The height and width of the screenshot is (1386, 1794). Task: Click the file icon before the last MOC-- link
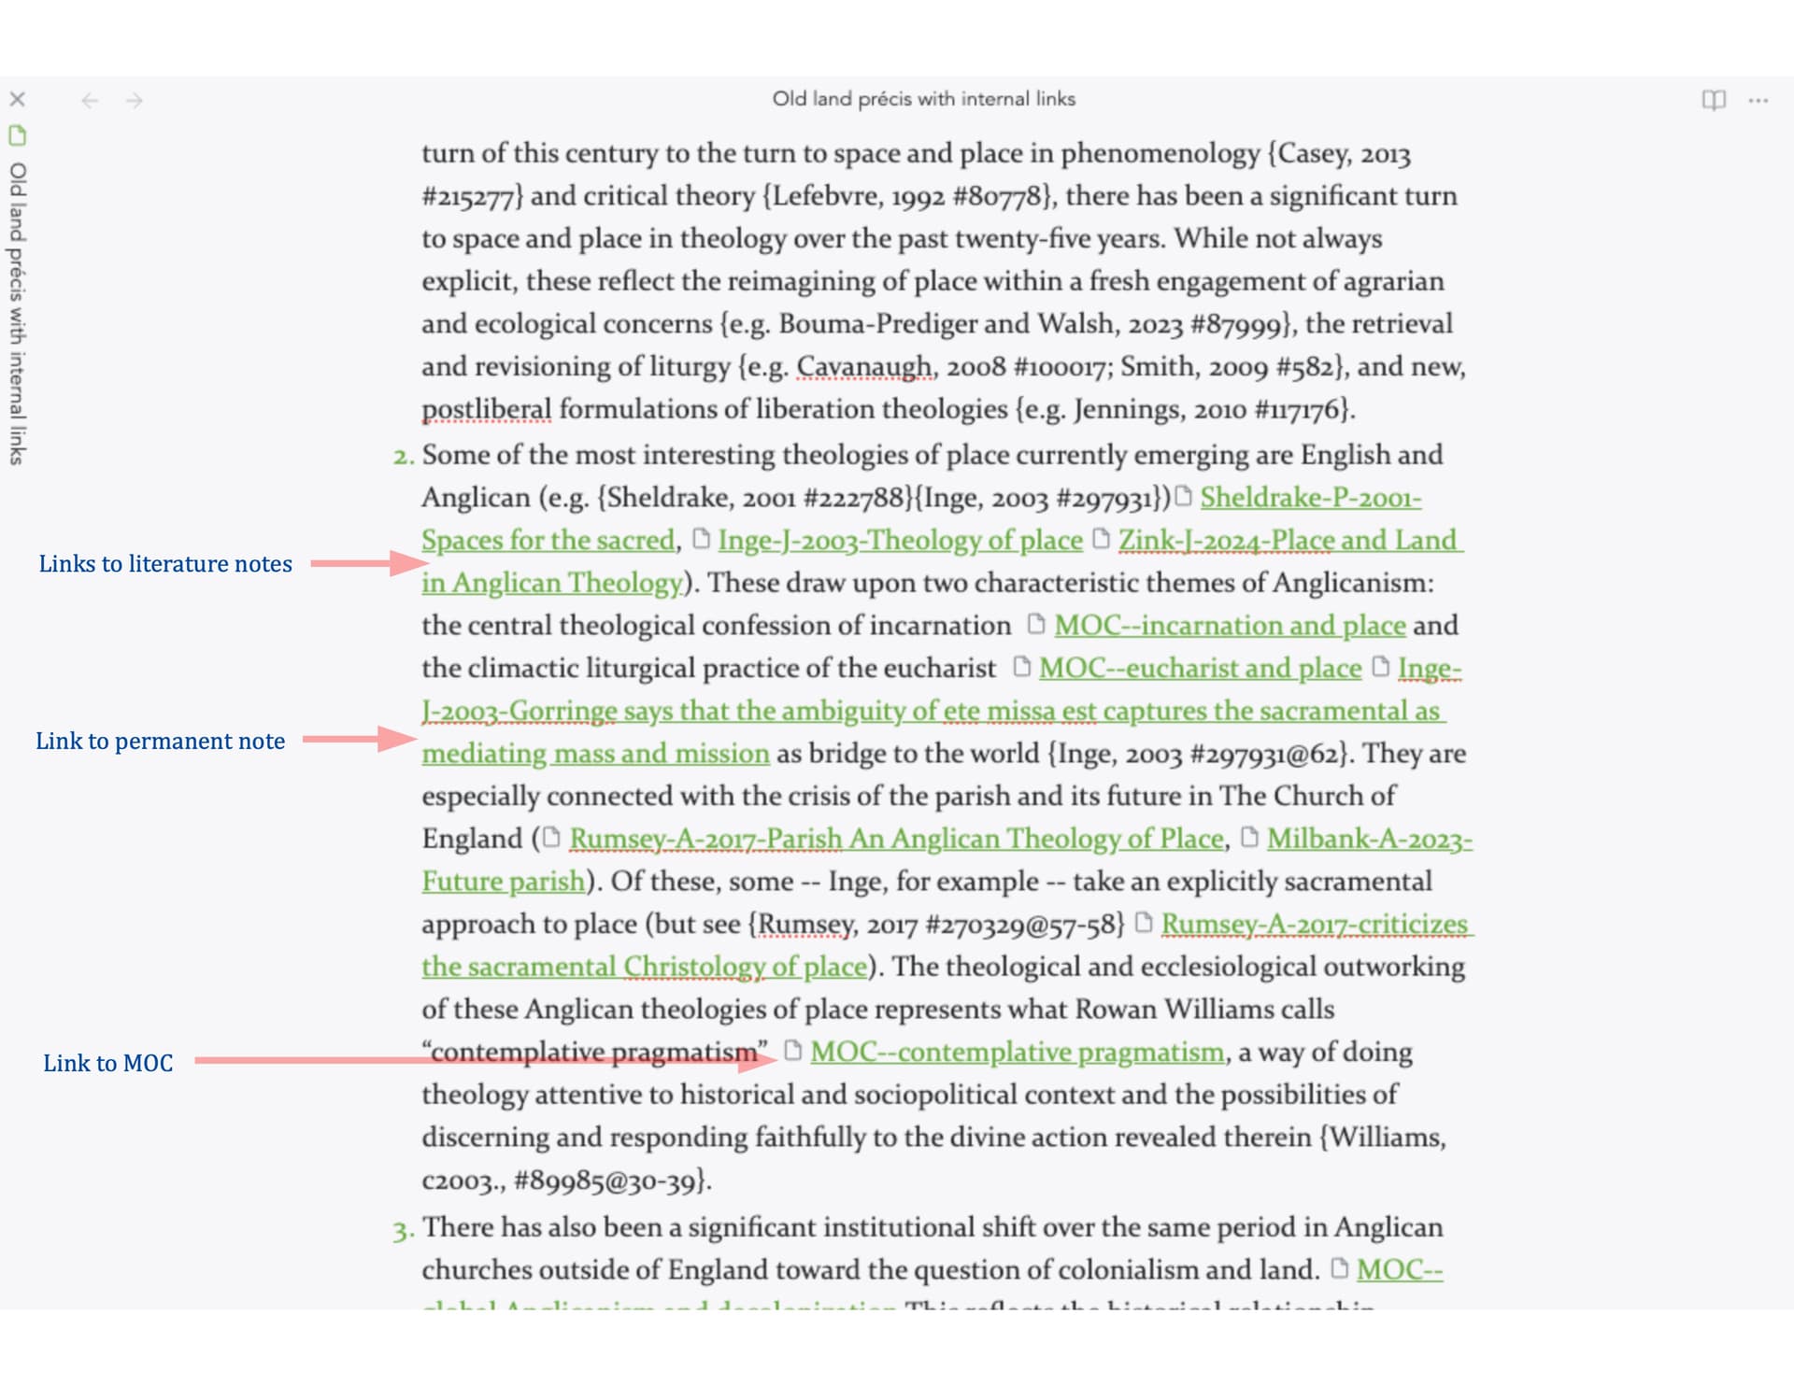coord(1340,1268)
